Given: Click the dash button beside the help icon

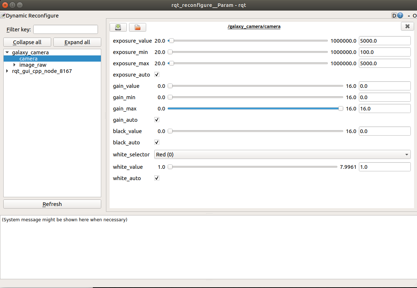Looking at the screenshot, I should 409,16.
